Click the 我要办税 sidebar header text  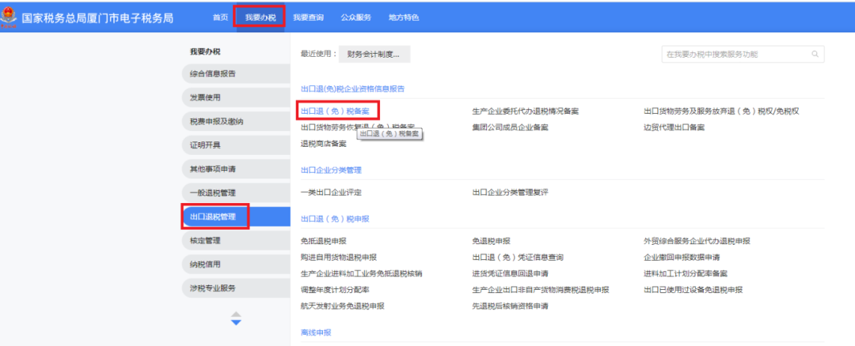click(x=205, y=51)
